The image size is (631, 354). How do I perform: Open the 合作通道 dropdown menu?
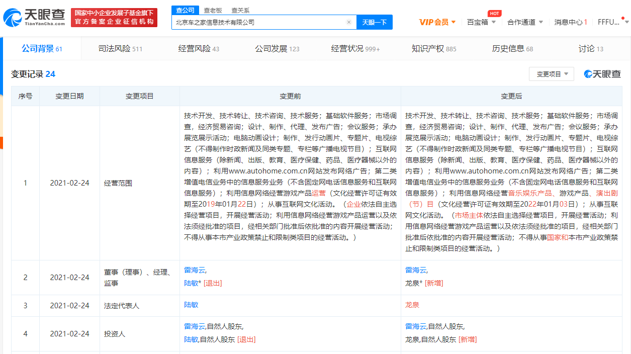click(525, 22)
